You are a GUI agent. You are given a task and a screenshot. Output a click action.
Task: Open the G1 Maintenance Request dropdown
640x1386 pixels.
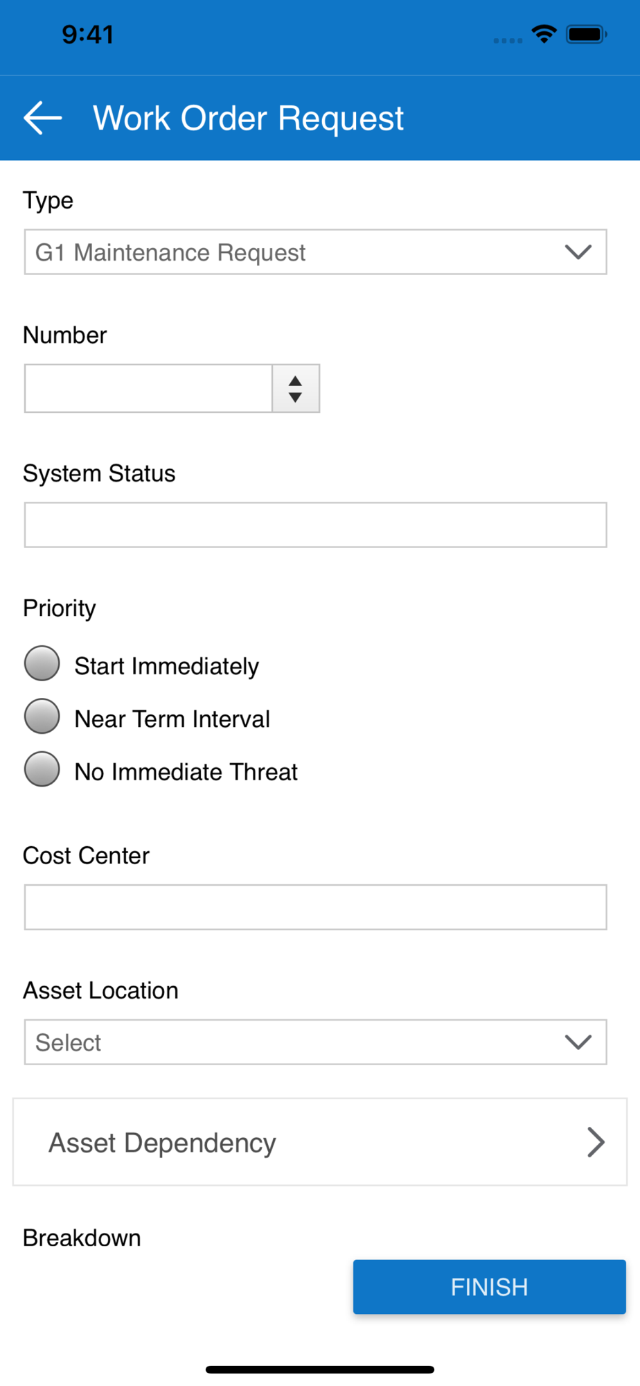point(316,252)
